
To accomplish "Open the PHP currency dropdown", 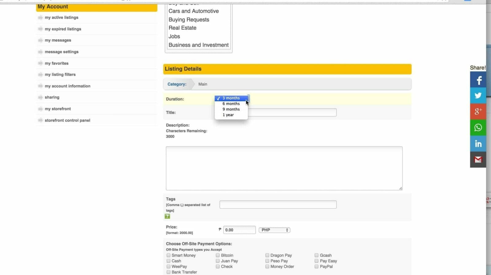I will 274,230.
